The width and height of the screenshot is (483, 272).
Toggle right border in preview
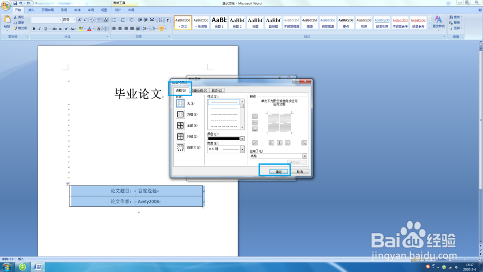(x=287, y=143)
